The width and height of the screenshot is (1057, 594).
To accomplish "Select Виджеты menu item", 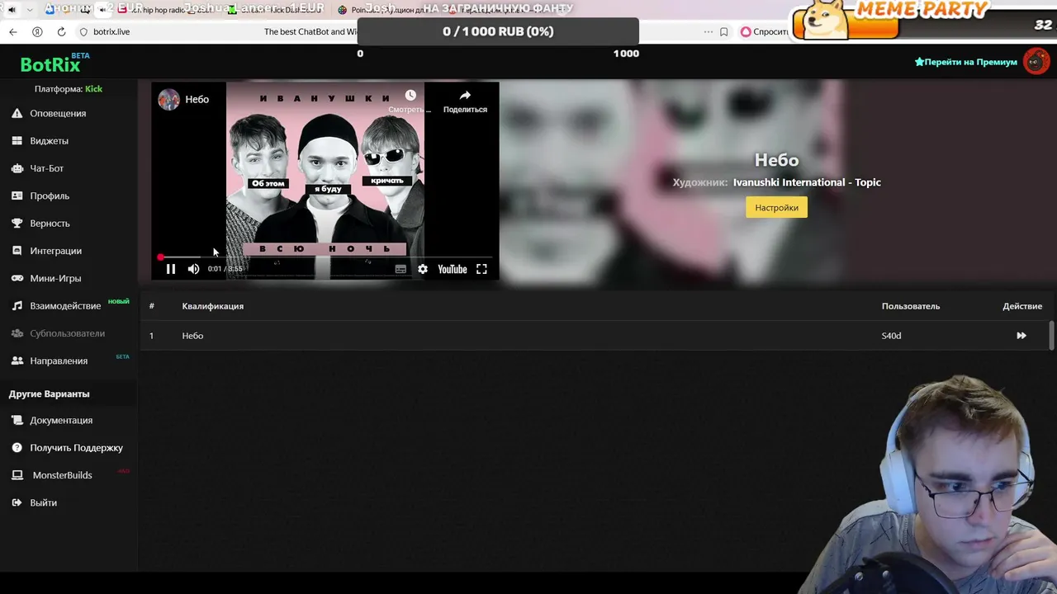I will (x=49, y=141).
